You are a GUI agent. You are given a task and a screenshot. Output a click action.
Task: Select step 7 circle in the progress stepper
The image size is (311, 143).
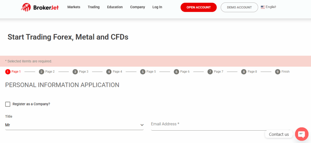tap(210, 71)
